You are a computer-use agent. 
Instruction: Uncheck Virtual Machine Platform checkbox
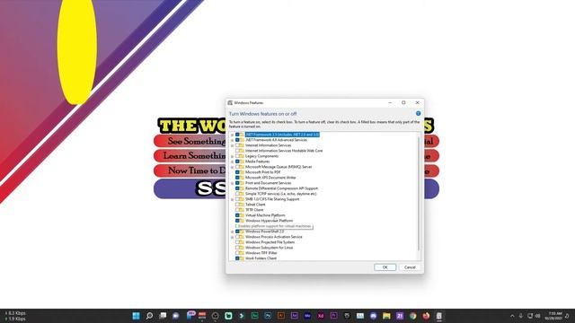pyautogui.click(x=237, y=215)
